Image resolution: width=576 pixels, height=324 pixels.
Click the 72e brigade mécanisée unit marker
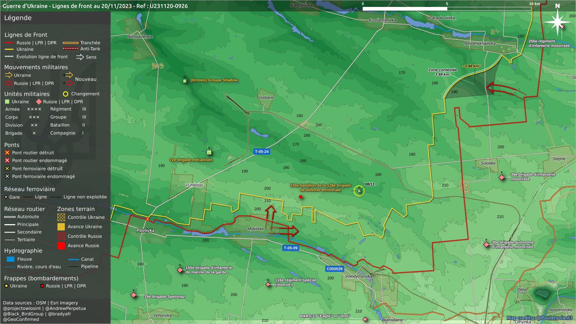[209, 152]
